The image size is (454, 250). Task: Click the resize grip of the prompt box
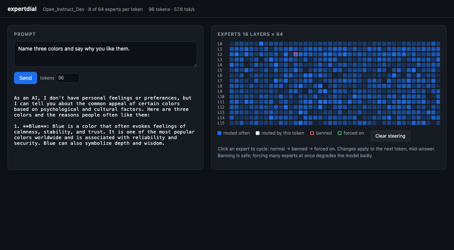pyautogui.click(x=195, y=64)
